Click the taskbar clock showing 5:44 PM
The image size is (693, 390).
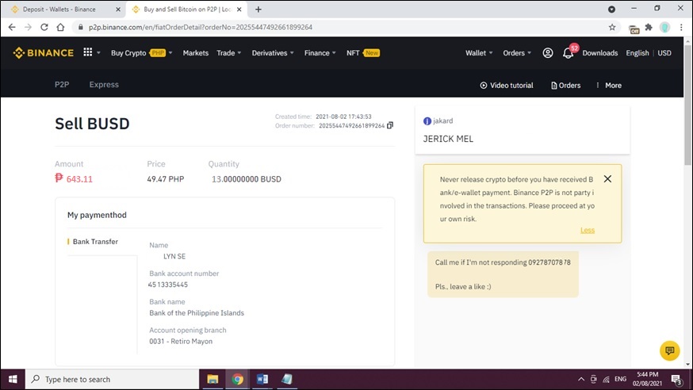click(x=648, y=379)
